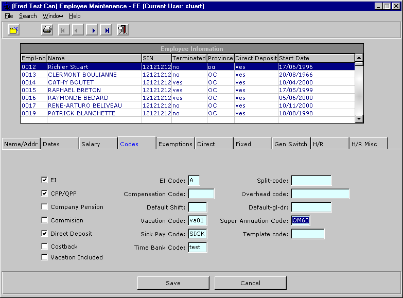This screenshot has width=403, height=298.
Task: Click the printer icon in toolbar
Action: pos(47,30)
